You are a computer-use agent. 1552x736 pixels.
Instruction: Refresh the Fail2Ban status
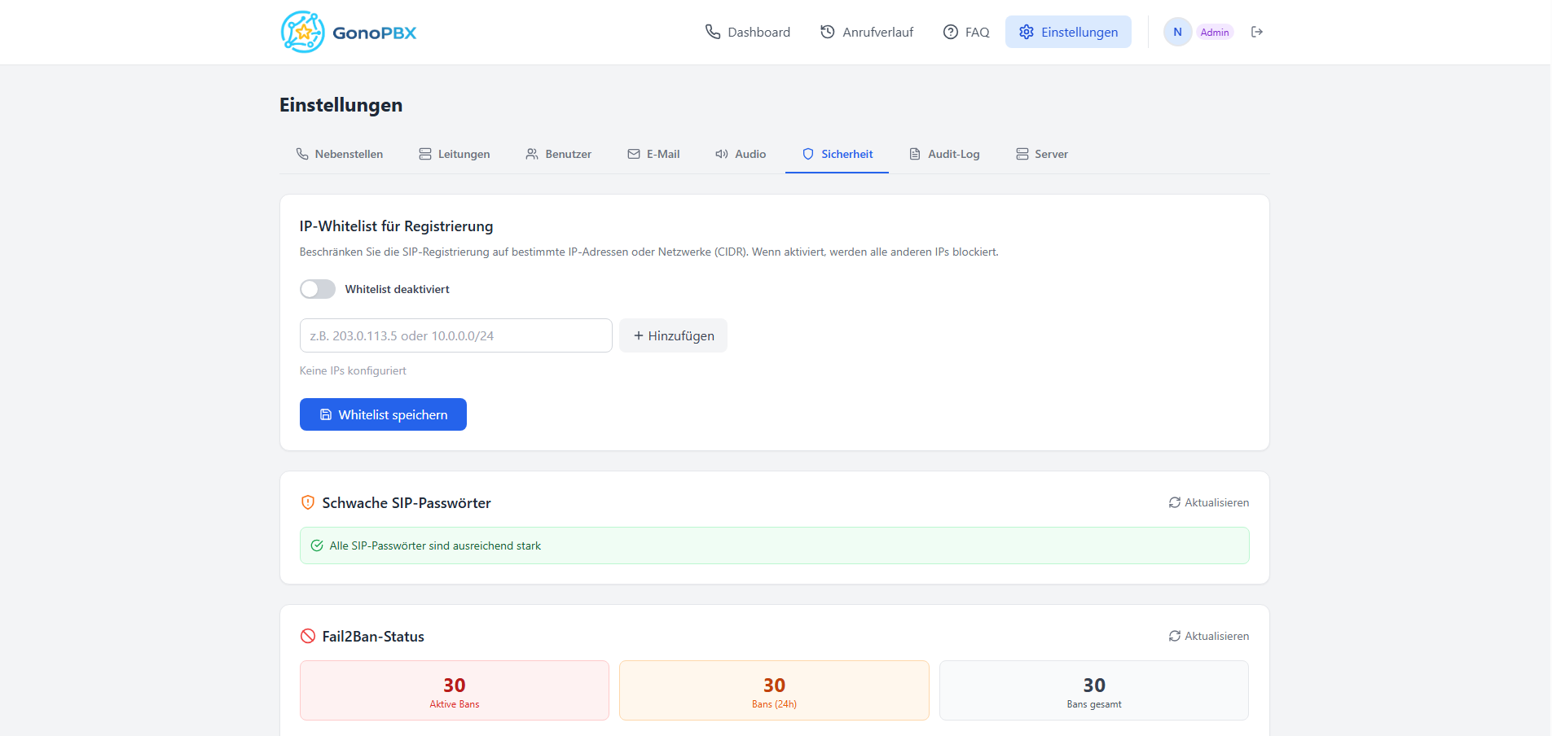(1208, 636)
